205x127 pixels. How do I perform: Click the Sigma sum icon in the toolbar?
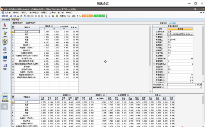[x=49, y=16]
